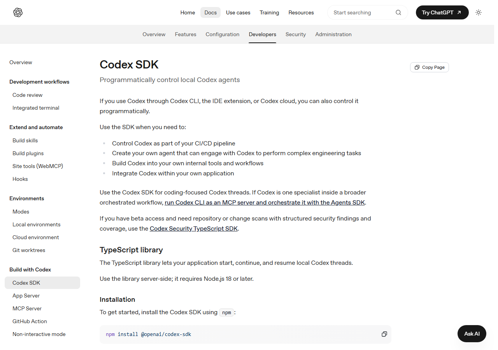This screenshot has height=350, width=498.
Task: Open Build skills sidebar page
Action: click(25, 140)
